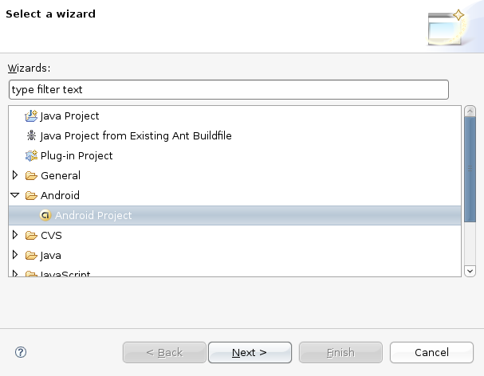Select the Plug-in Project entry
The image size is (484, 376).
coord(77,156)
